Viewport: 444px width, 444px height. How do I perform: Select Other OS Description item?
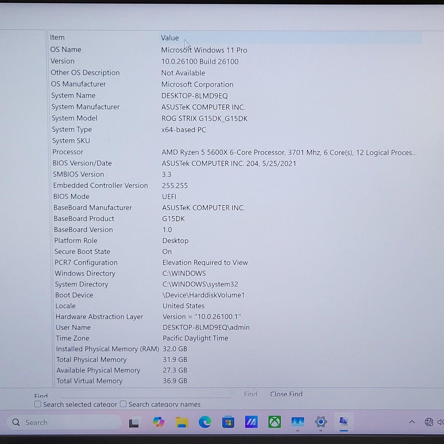click(x=85, y=73)
